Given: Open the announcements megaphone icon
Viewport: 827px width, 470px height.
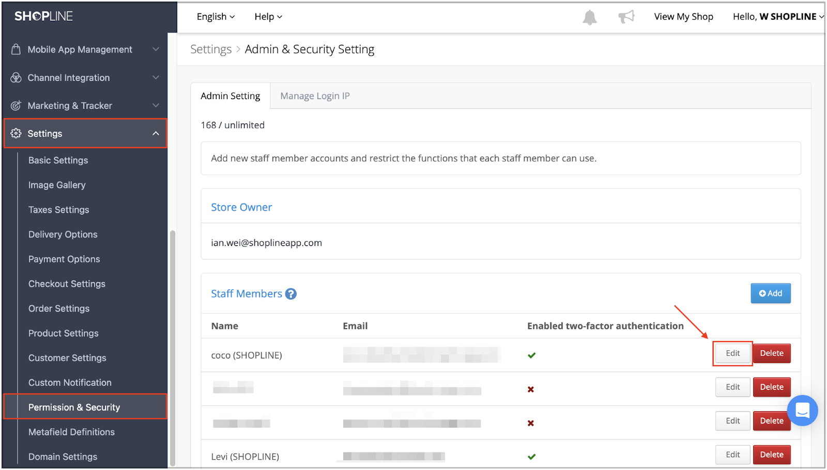Looking at the screenshot, I should click(626, 17).
